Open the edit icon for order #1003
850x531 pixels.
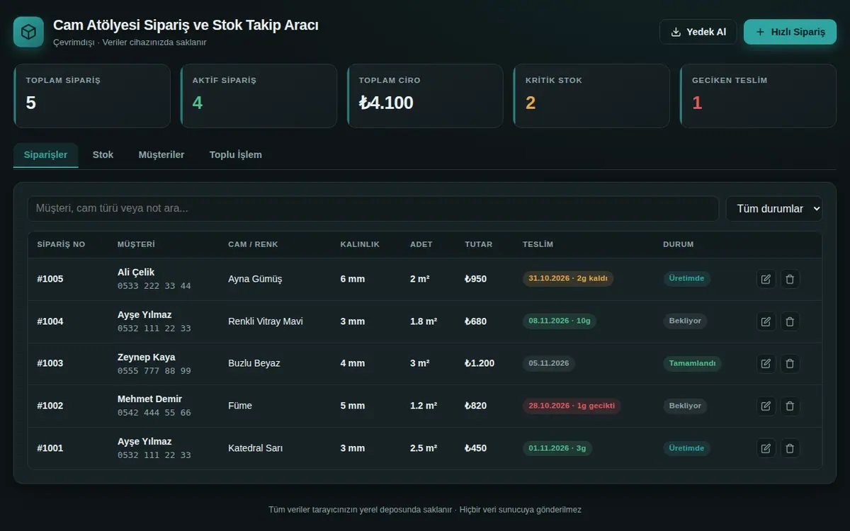tap(766, 364)
